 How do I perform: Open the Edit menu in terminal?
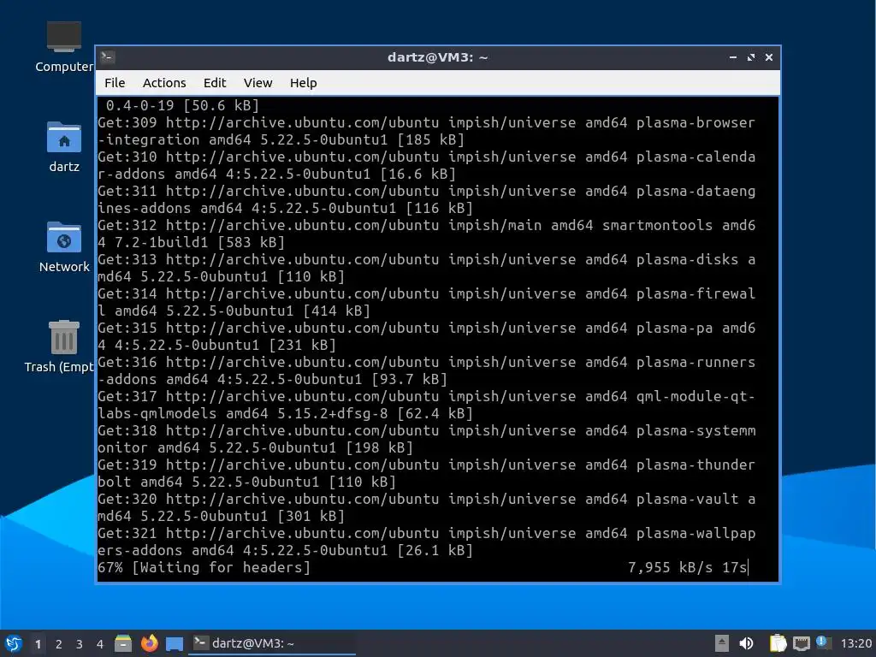click(215, 83)
